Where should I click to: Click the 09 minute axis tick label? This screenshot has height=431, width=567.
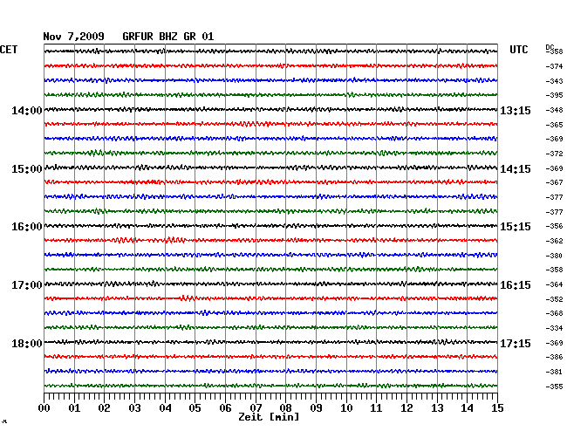(x=316, y=408)
